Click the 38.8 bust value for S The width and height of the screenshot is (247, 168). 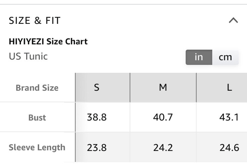click(97, 117)
